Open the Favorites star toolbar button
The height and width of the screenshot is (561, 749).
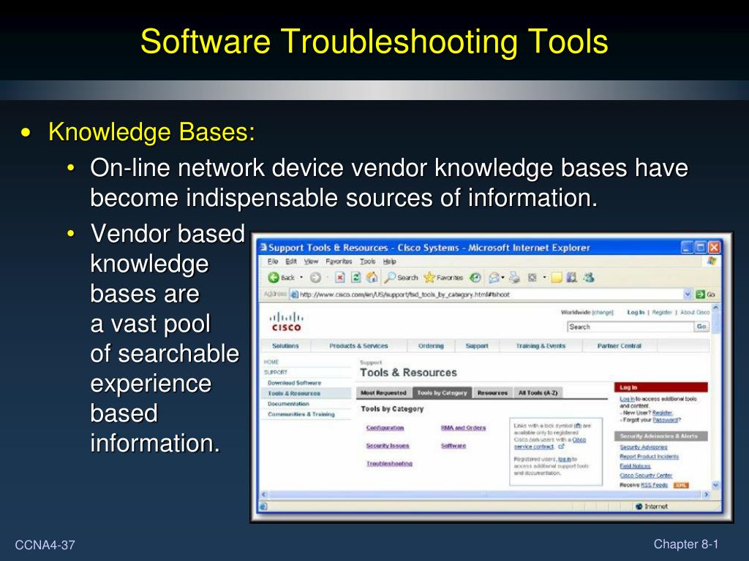click(x=443, y=278)
